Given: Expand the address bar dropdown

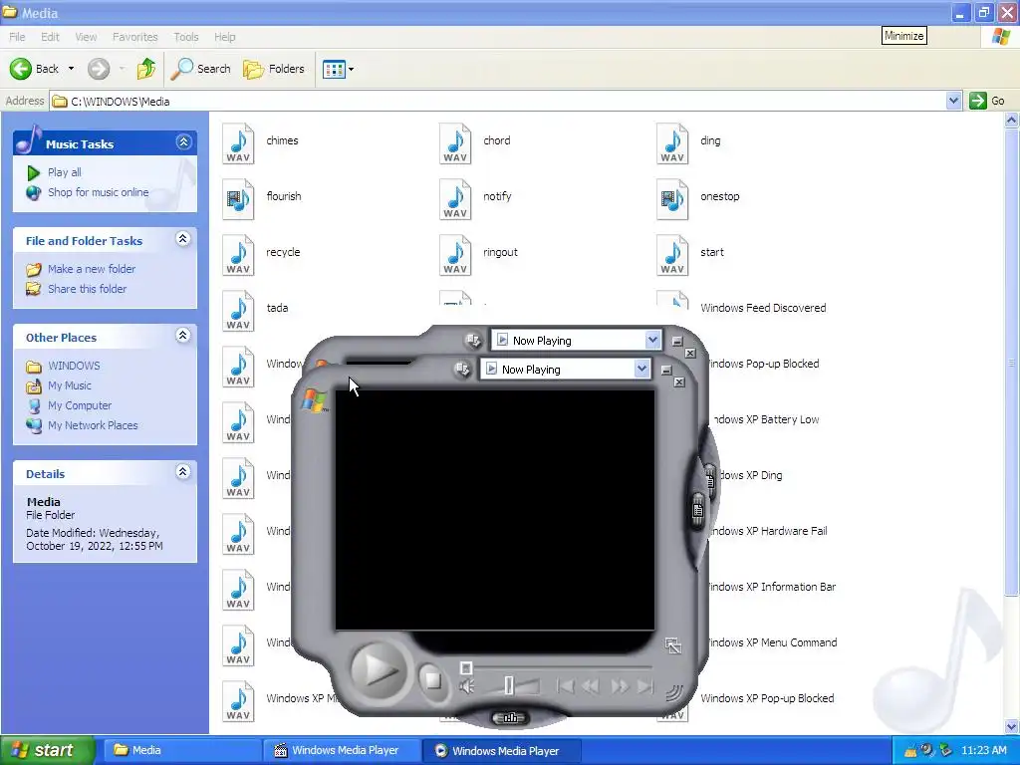Looking at the screenshot, I should pyautogui.click(x=953, y=101).
